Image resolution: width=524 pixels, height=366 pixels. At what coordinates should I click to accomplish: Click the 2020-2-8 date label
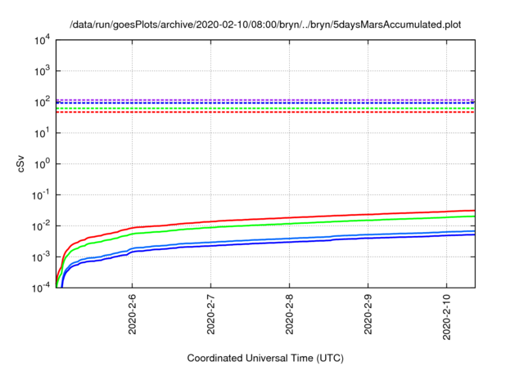[x=289, y=315]
